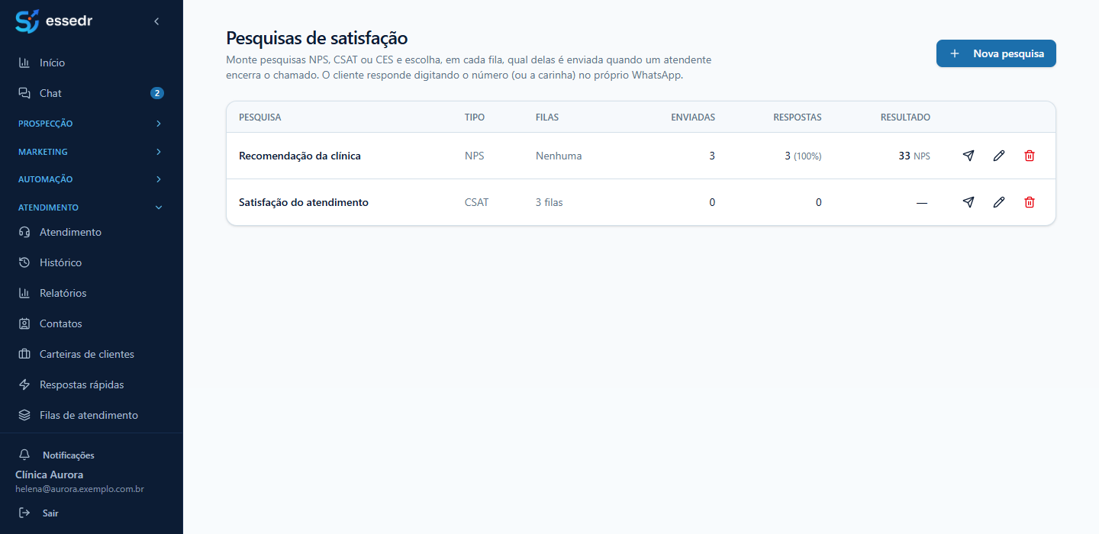This screenshot has width=1099, height=534.
Task: Click the RESPOSTAS column header
Action: (798, 117)
